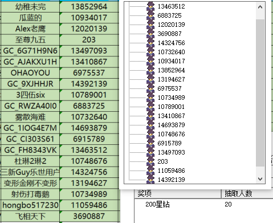Click the avatar icon beside 10789001 in list

150,107
